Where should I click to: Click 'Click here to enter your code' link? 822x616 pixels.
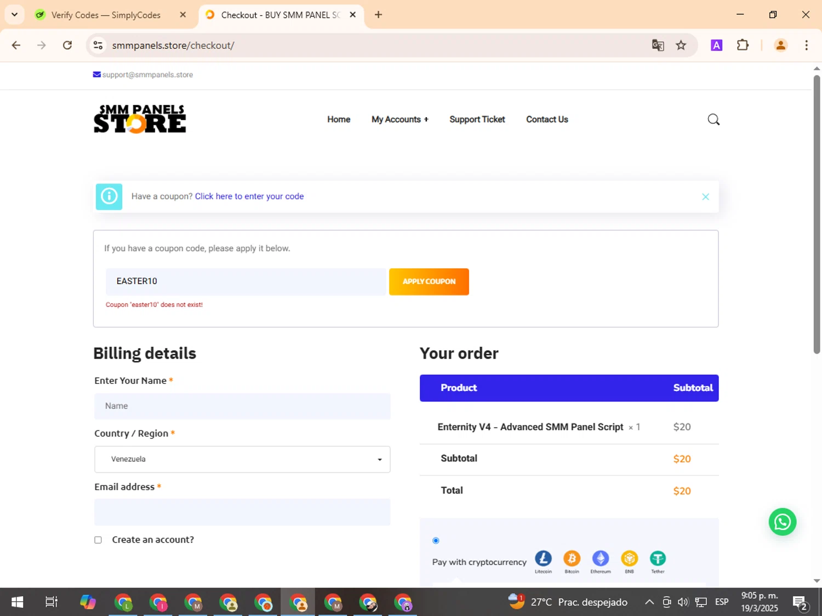click(x=249, y=197)
